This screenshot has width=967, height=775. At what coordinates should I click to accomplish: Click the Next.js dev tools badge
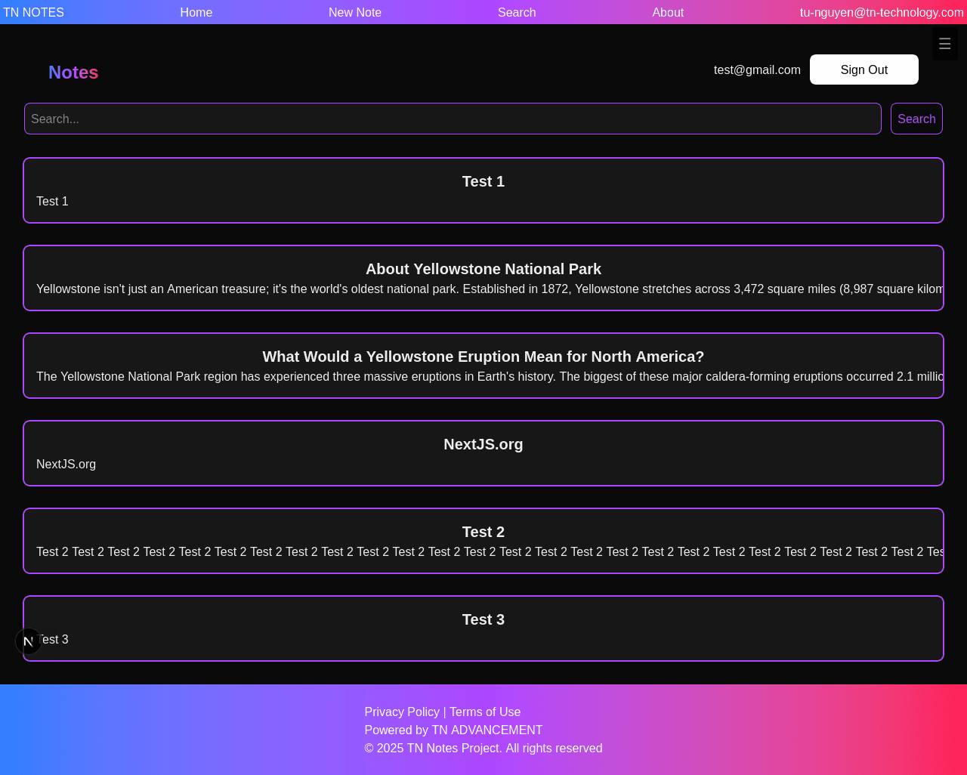29,641
